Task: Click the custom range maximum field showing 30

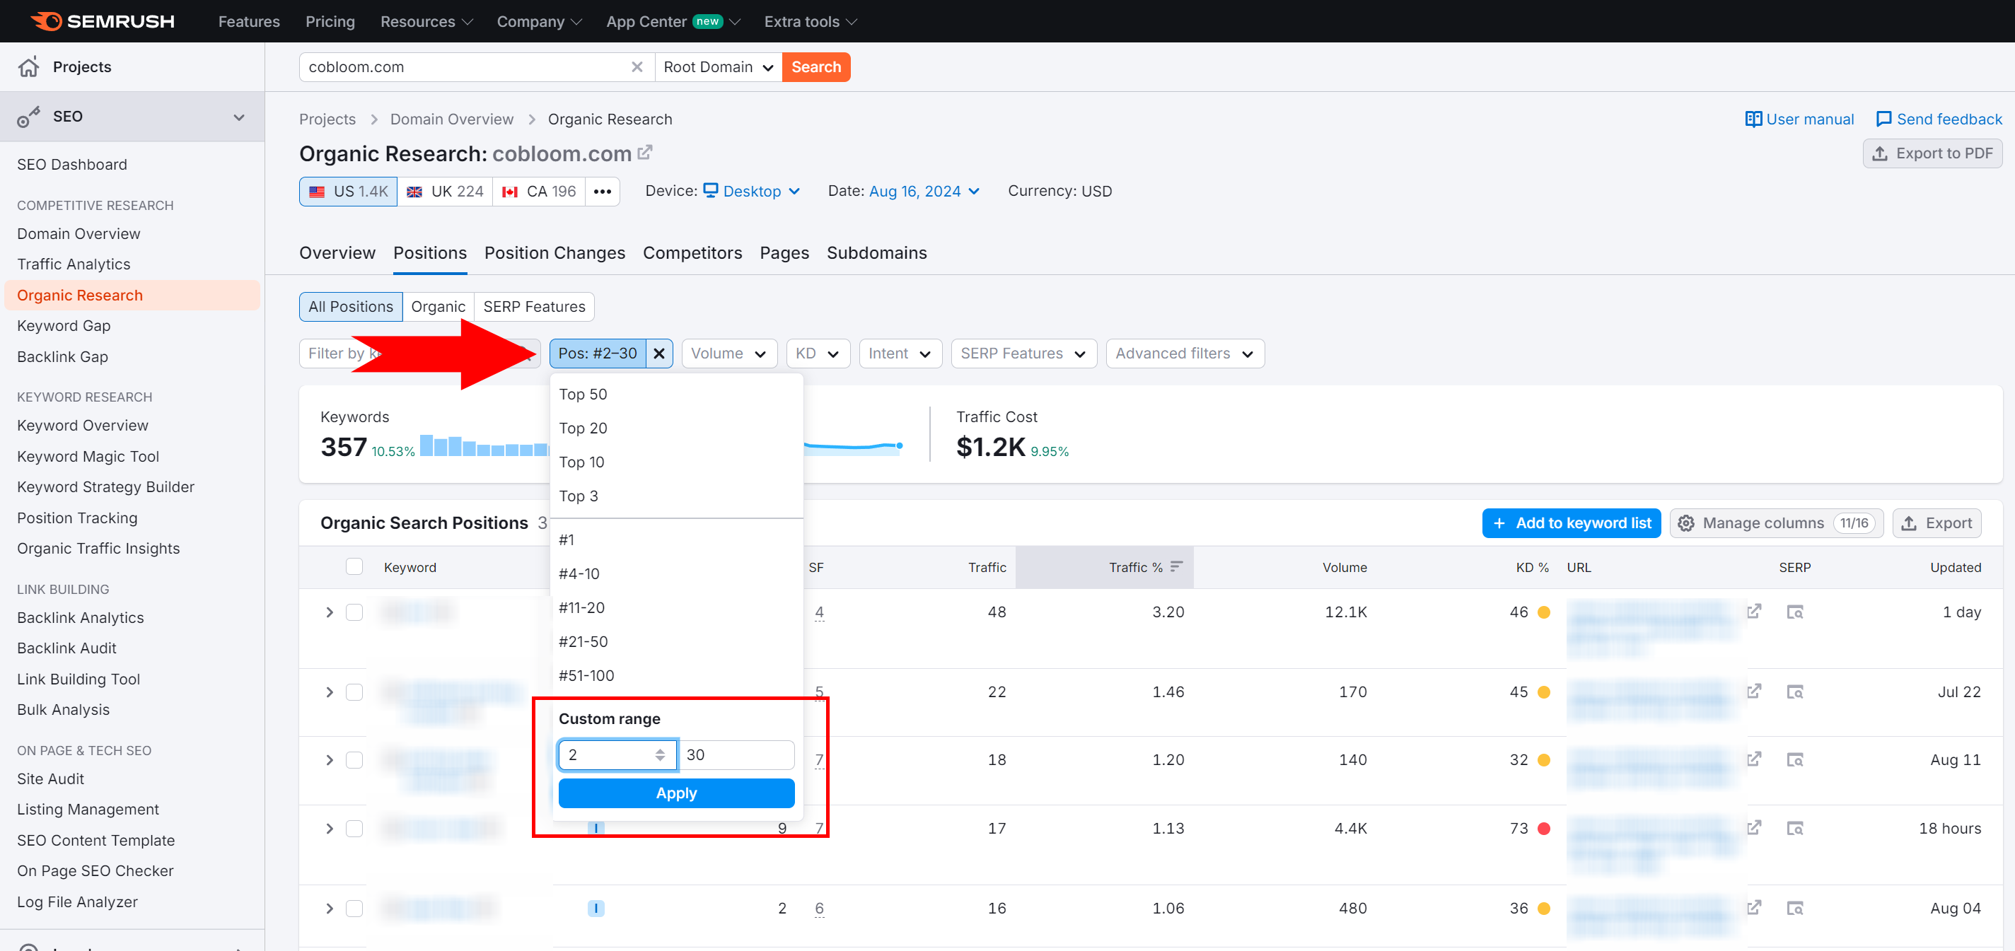Action: pyautogui.click(x=736, y=754)
